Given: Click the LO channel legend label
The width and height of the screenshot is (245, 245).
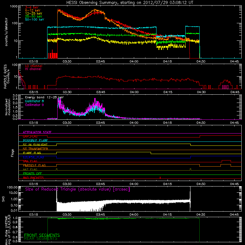Looking at the screenshot, I should [34, 66].
